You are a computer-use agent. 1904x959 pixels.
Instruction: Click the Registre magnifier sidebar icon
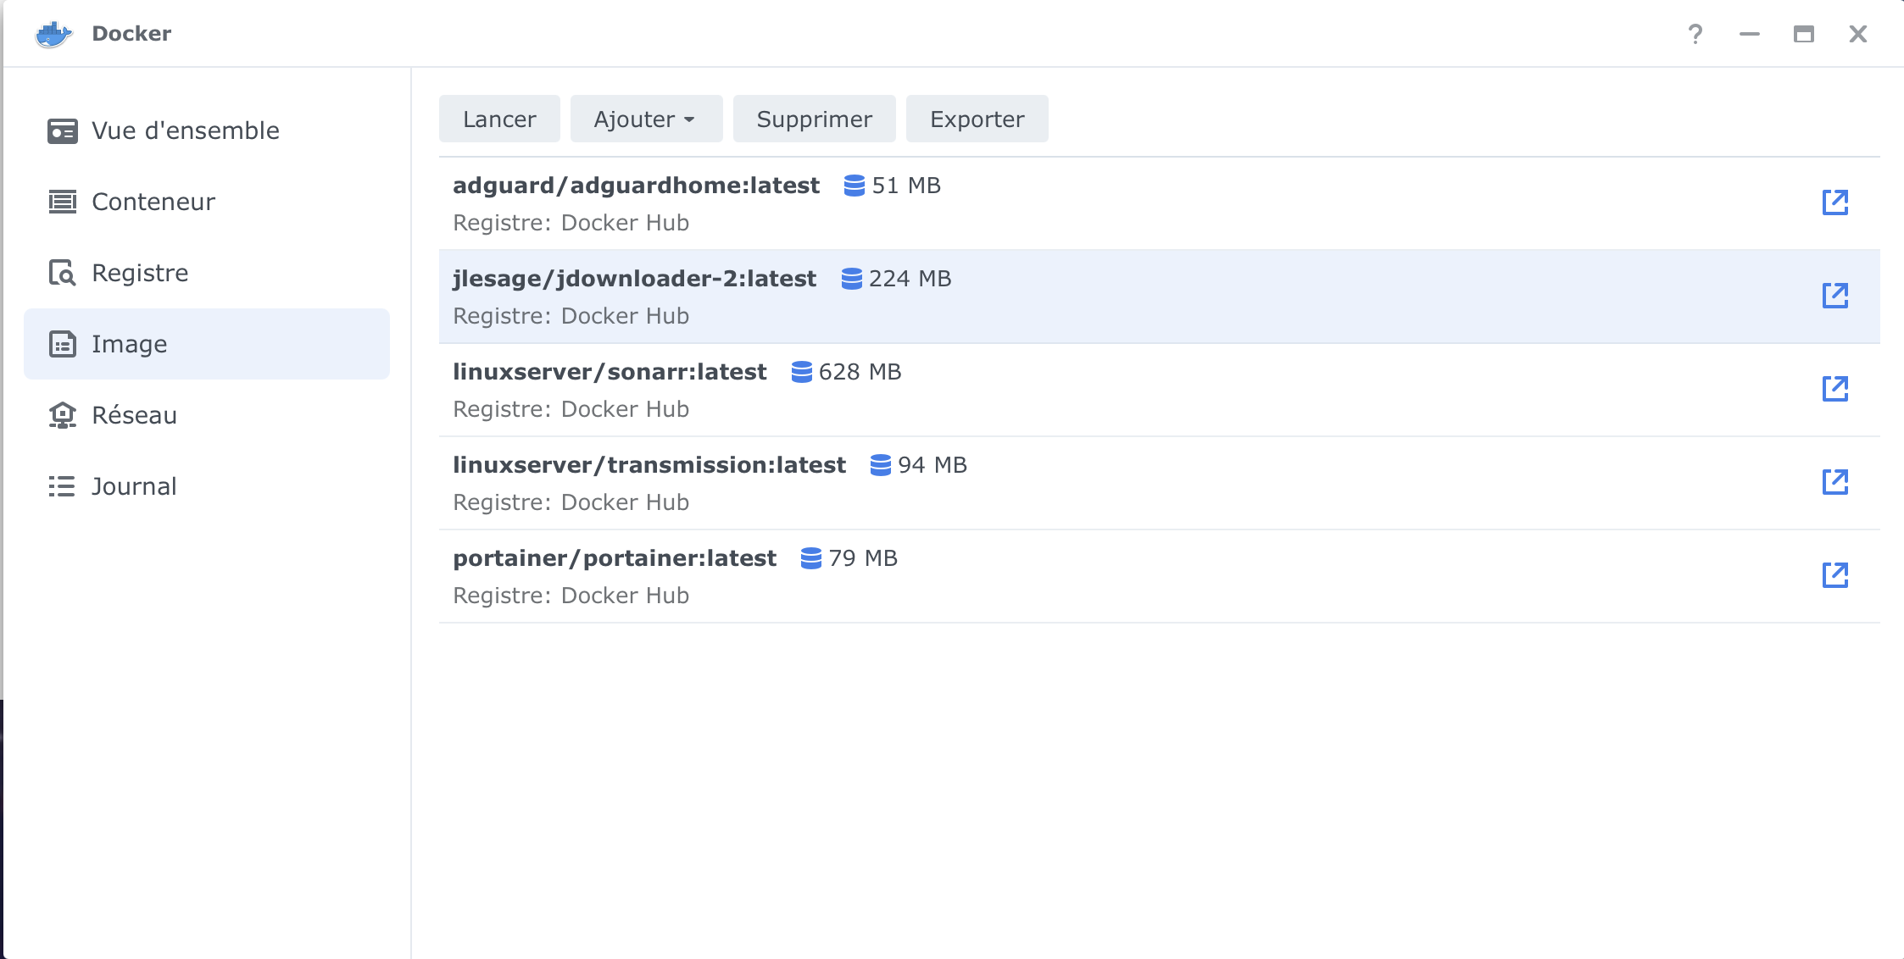[x=62, y=273]
